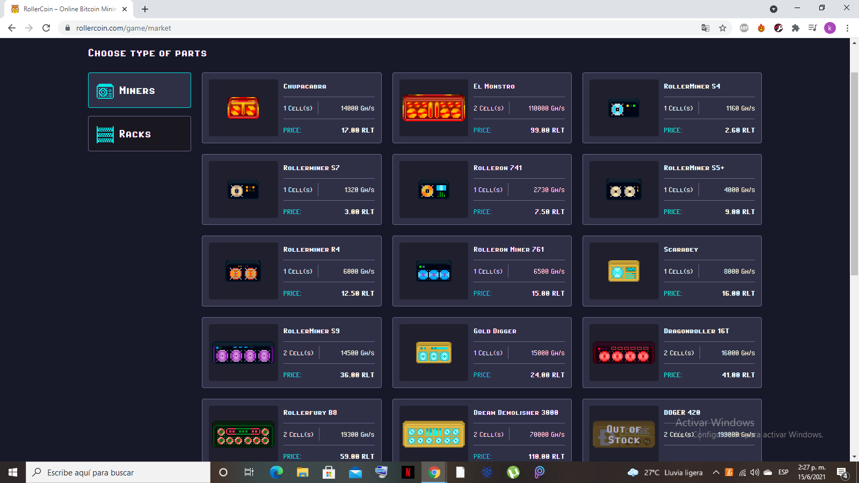Click the El Monstro miner icon
Viewport: 859px width, 483px height.
[434, 108]
